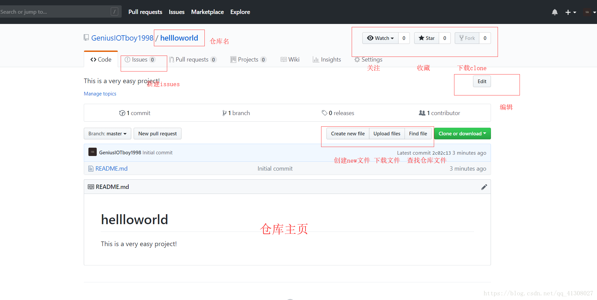The width and height of the screenshot is (597, 300).
Task: Open the user avatar menu
Action: coord(589,12)
